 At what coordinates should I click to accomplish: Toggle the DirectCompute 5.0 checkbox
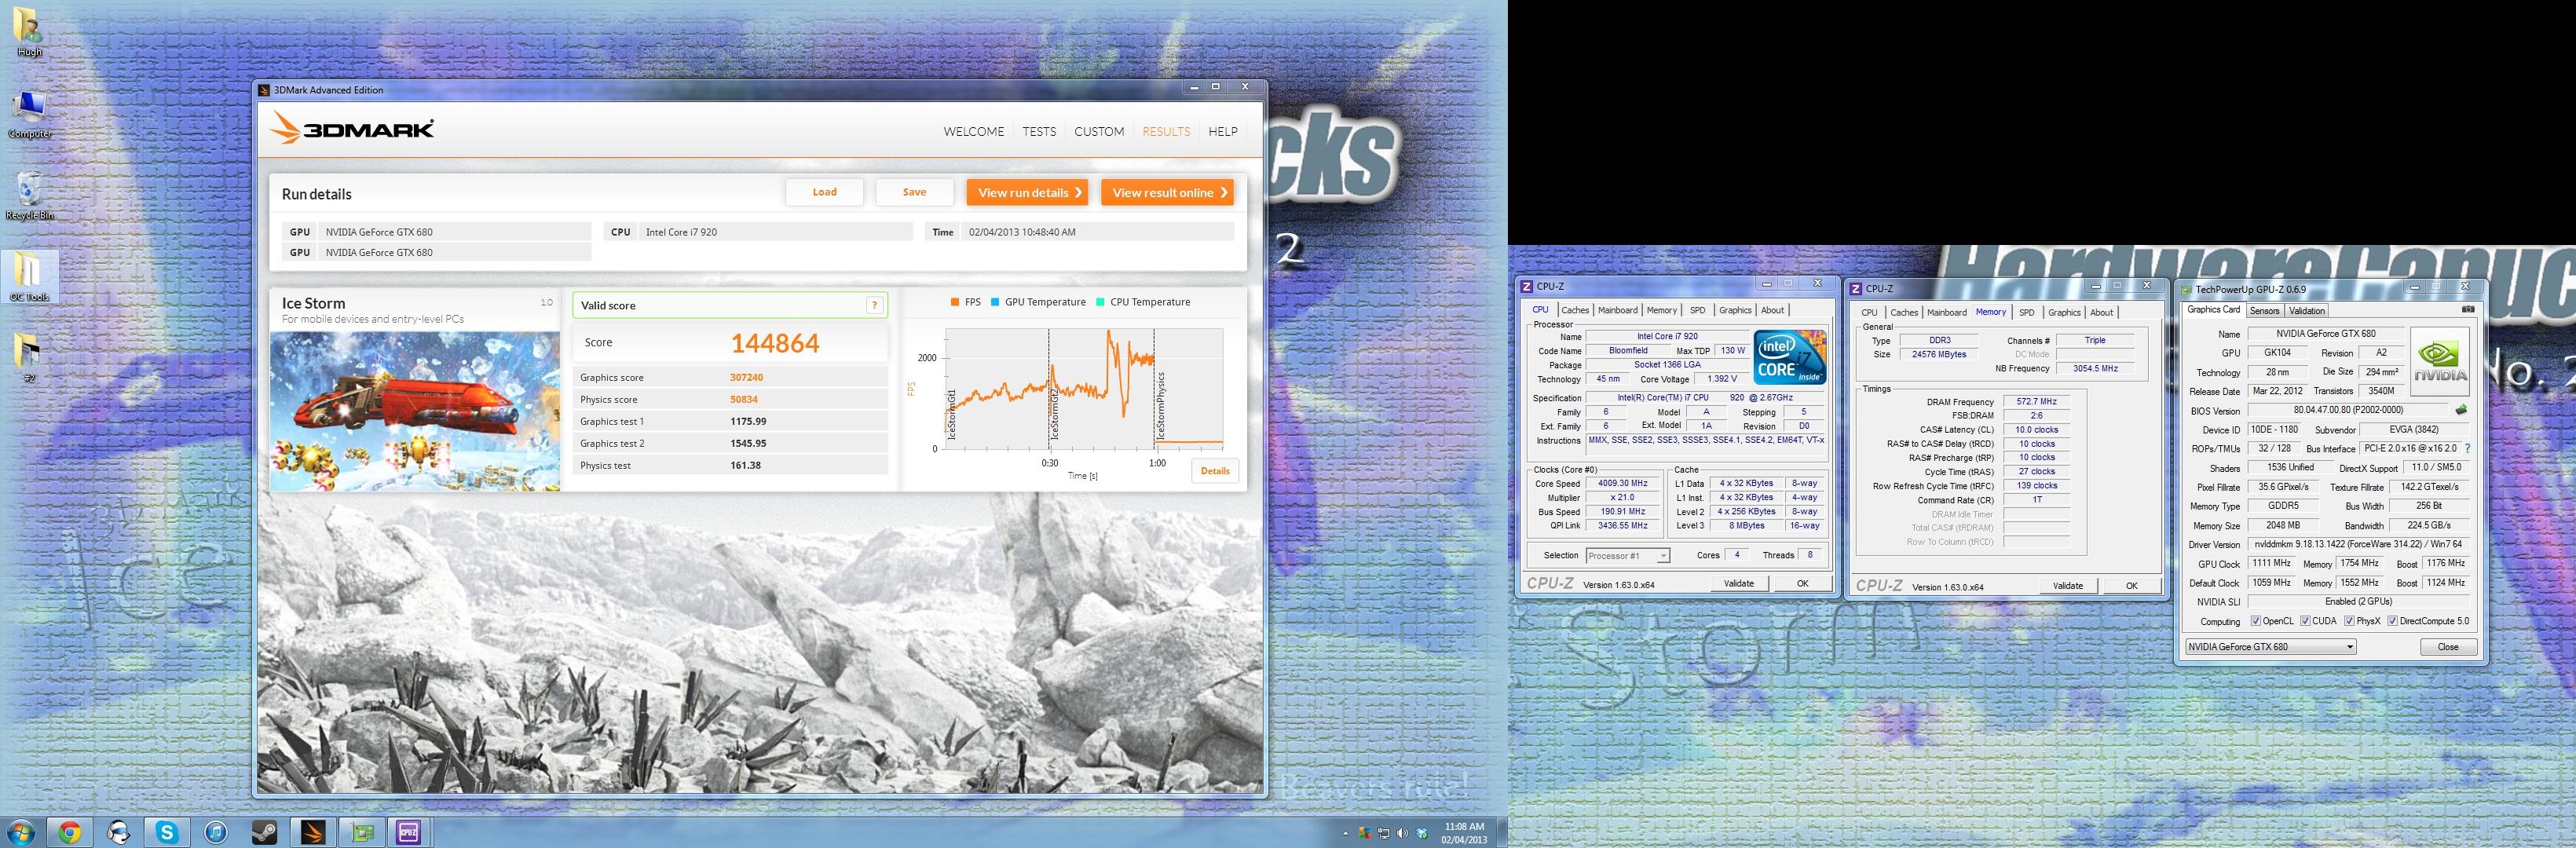[x=2392, y=621]
